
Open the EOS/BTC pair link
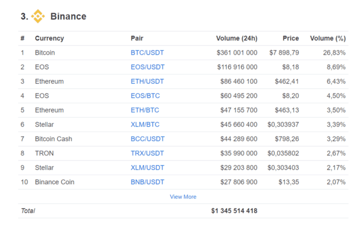145,96
